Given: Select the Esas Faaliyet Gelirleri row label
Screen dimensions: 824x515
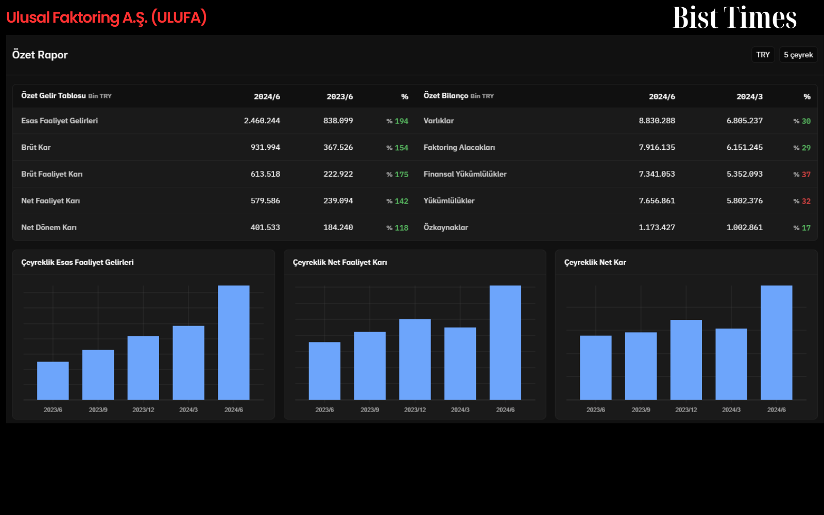Looking at the screenshot, I should pyautogui.click(x=59, y=121).
